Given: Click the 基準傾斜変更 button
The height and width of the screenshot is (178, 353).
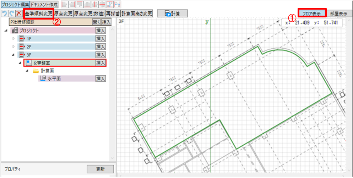Looking at the screenshot, I should tap(39, 14).
